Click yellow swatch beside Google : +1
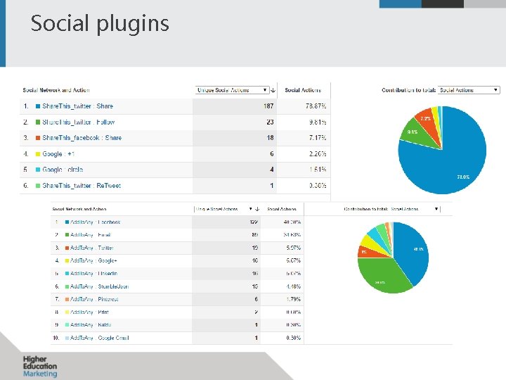Viewport: 506px width, 380px height. 38,154
